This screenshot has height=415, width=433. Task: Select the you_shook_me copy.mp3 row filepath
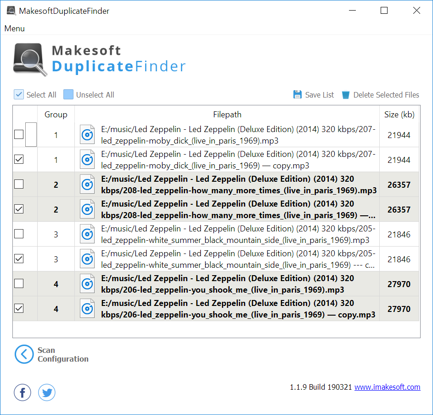point(238,309)
